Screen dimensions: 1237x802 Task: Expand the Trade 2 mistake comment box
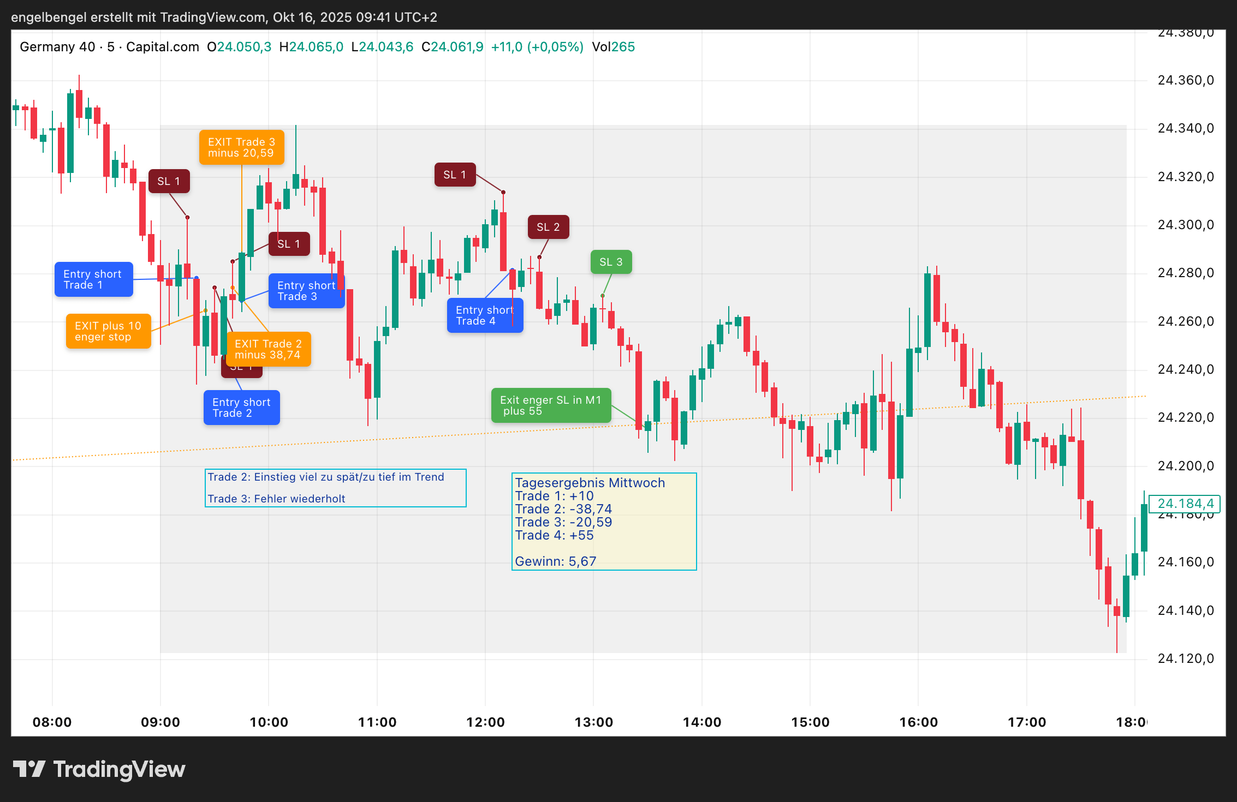pos(335,487)
